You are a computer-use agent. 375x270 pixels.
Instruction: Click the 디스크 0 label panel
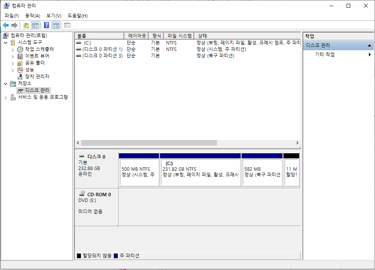pyautogui.click(x=97, y=170)
